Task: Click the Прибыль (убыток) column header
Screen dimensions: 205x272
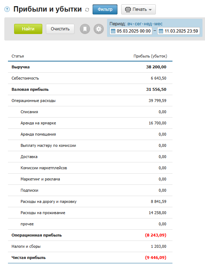Action: pos(150,56)
